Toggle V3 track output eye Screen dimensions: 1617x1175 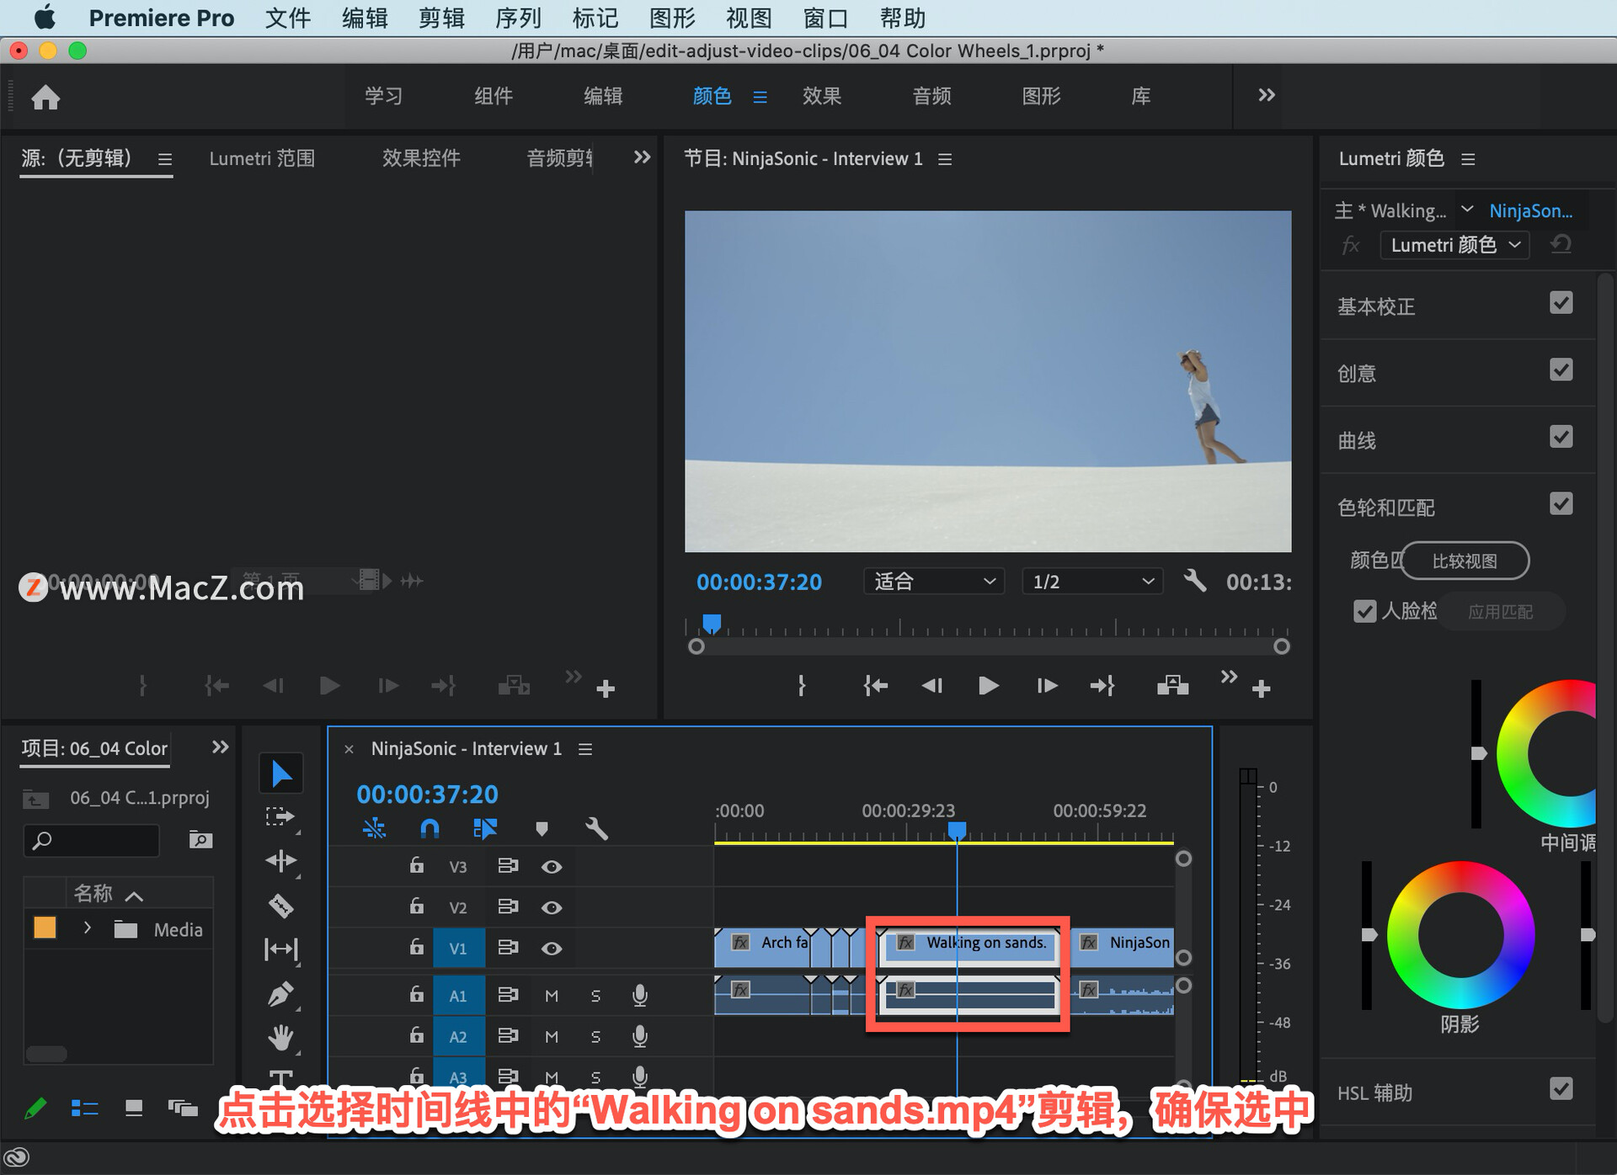552,866
